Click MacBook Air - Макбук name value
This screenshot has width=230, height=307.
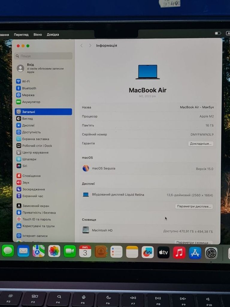pos(197,107)
